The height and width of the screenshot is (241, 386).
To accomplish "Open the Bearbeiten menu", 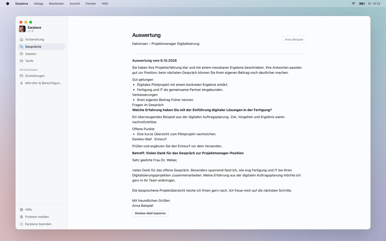I will coord(57,3).
